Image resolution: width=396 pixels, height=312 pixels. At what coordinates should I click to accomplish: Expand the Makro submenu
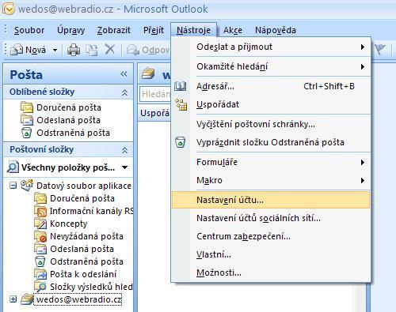coord(271,180)
